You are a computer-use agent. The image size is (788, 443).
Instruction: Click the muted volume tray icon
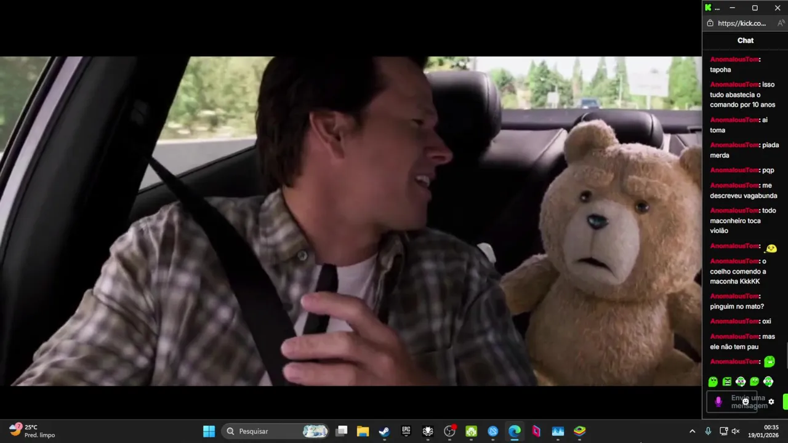click(x=735, y=431)
